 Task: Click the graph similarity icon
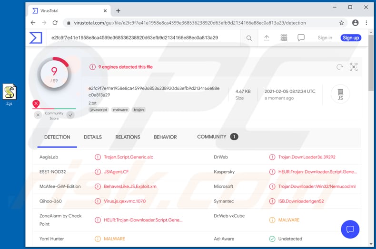pos(354,67)
